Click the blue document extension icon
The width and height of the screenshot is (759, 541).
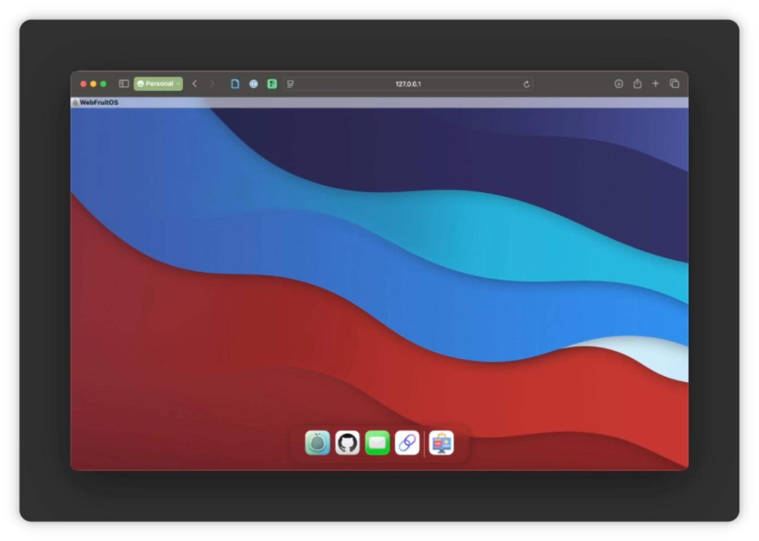235,84
